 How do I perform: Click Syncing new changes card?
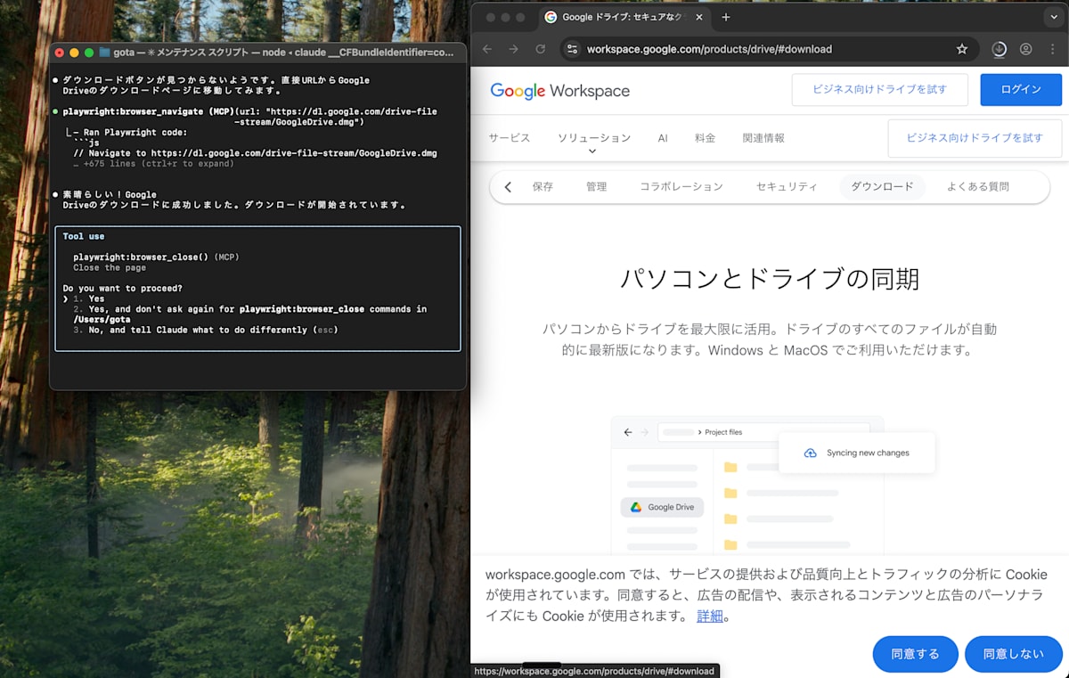tap(856, 453)
